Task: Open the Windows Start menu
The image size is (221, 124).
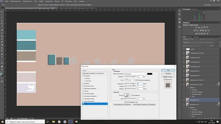Action: click(x=2, y=122)
